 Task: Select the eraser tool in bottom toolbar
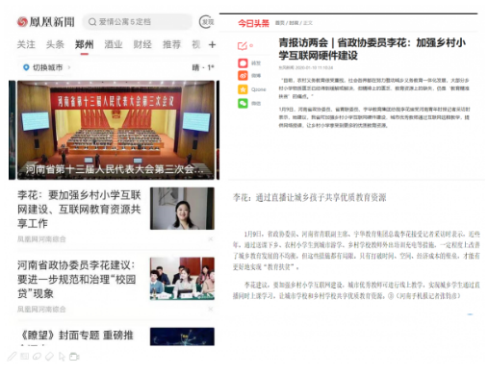click(x=49, y=356)
